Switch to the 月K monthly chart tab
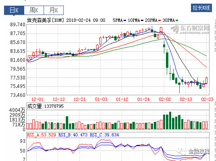This screenshot has height=161, width=216. click(x=54, y=10)
